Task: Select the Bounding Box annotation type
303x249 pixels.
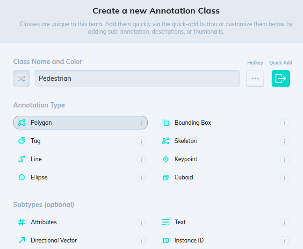Action: click(x=193, y=123)
